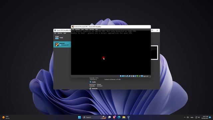Click the shared folders status icon
Image resolution: width=213 pixels, height=120 pixels.
[131, 76]
